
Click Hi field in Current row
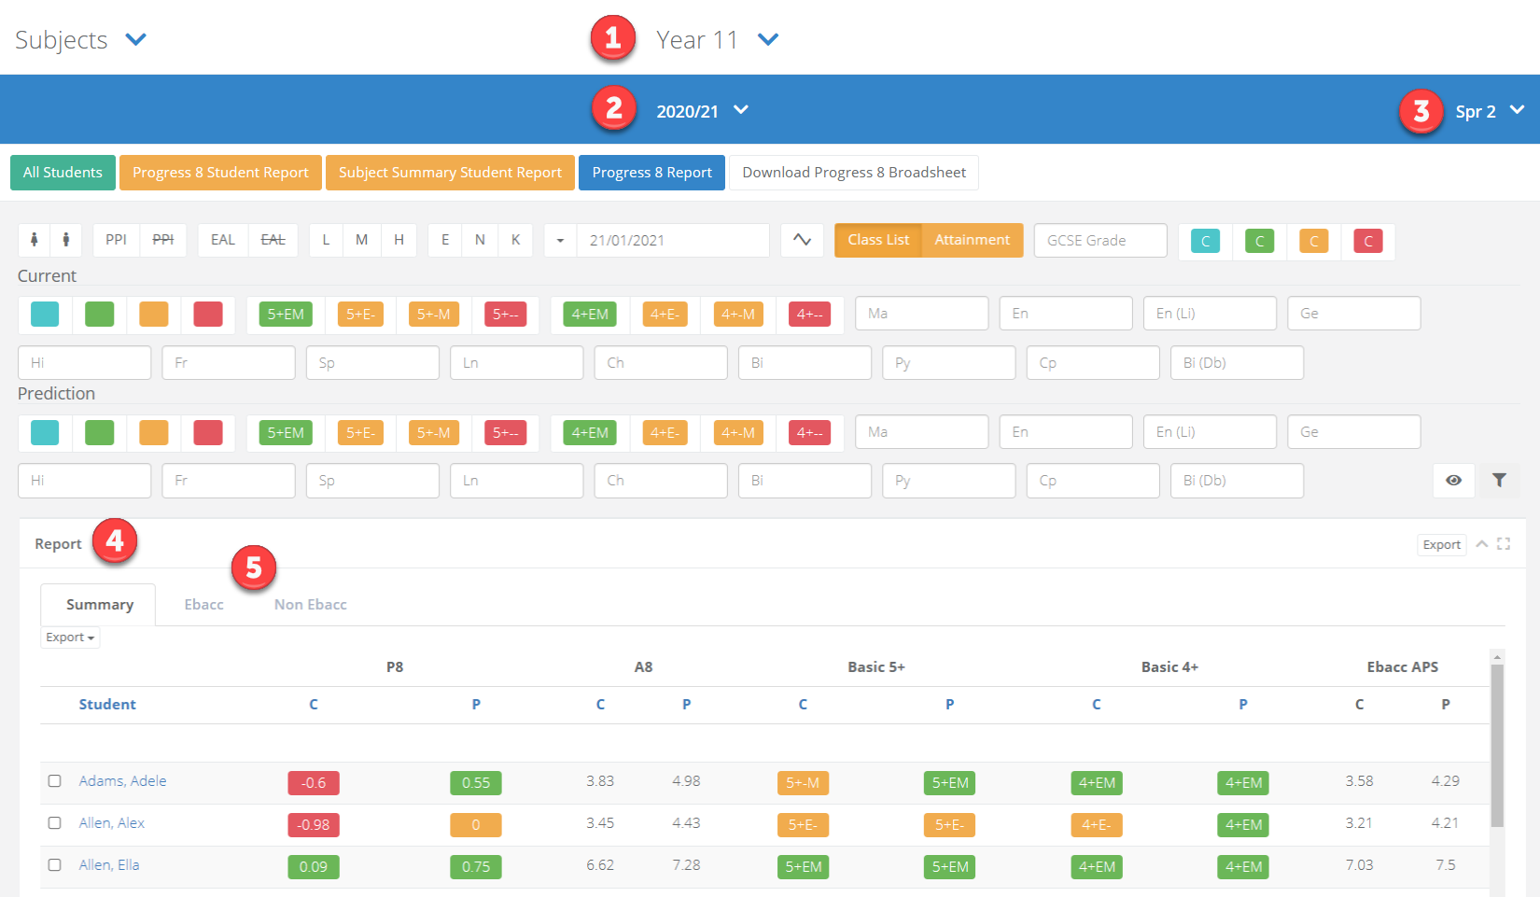[85, 362]
